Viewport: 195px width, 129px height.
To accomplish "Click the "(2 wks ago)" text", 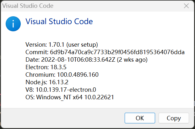I will (x=132, y=60).
